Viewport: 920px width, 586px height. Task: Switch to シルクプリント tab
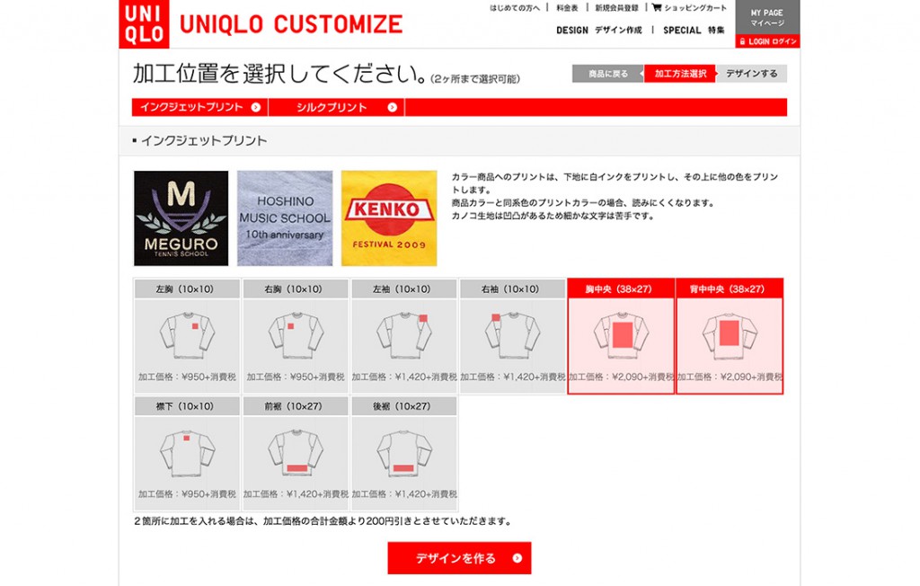point(336,107)
